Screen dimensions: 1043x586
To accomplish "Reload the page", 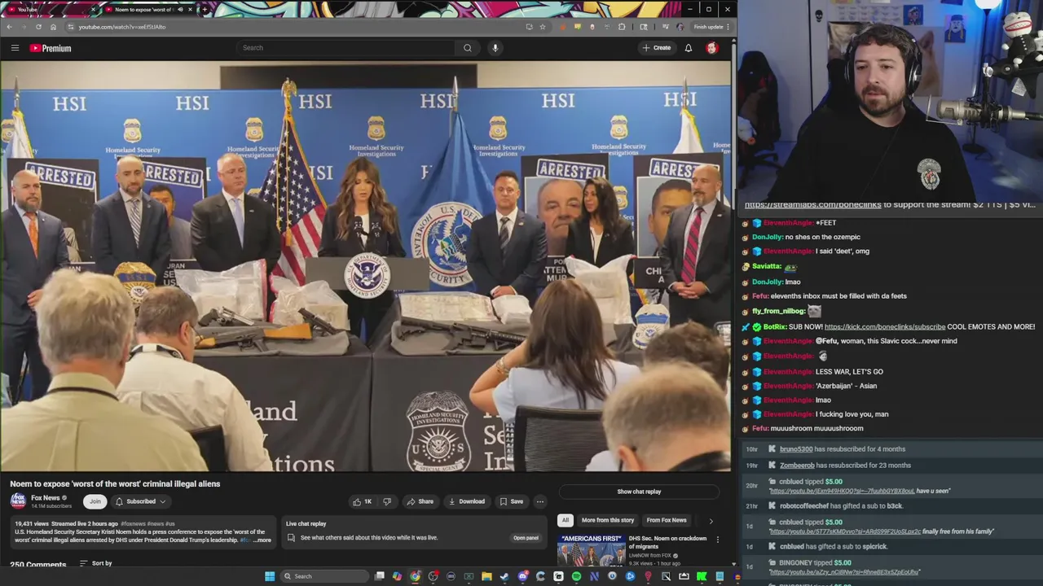I will [x=38, y=27].
